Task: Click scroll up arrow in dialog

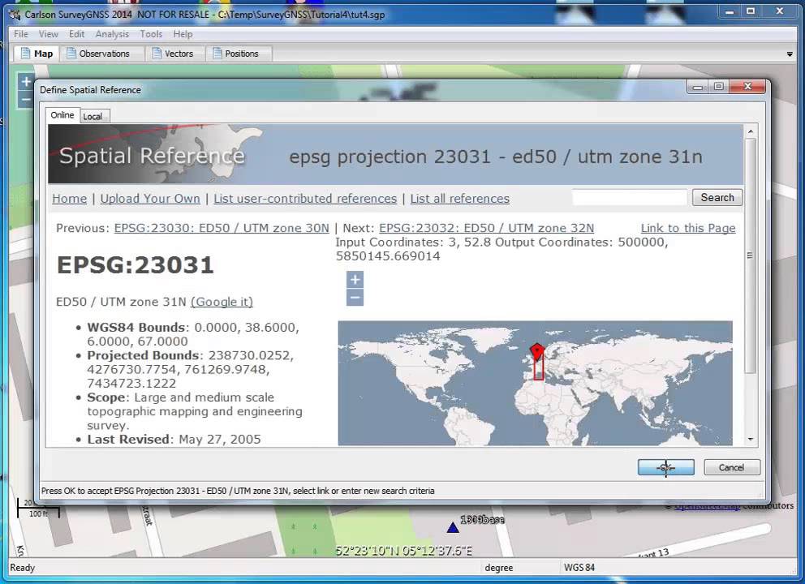Action: point(751,132)
